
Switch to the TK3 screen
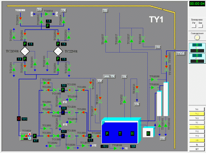tap(197, 118)
